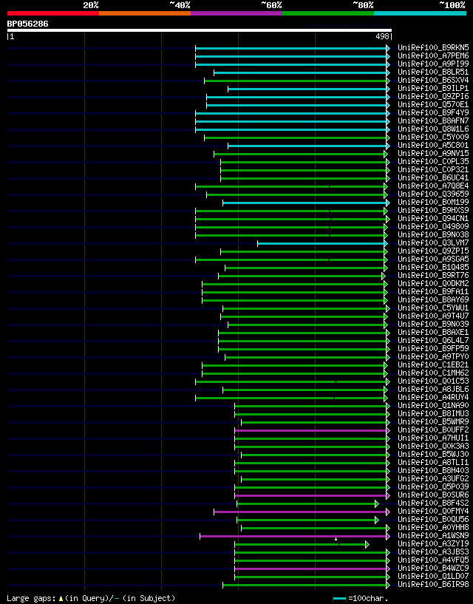Screen dimensions: 473x604
Task: Click the UniRef100_O49809 label
Action: coord(433,226)
